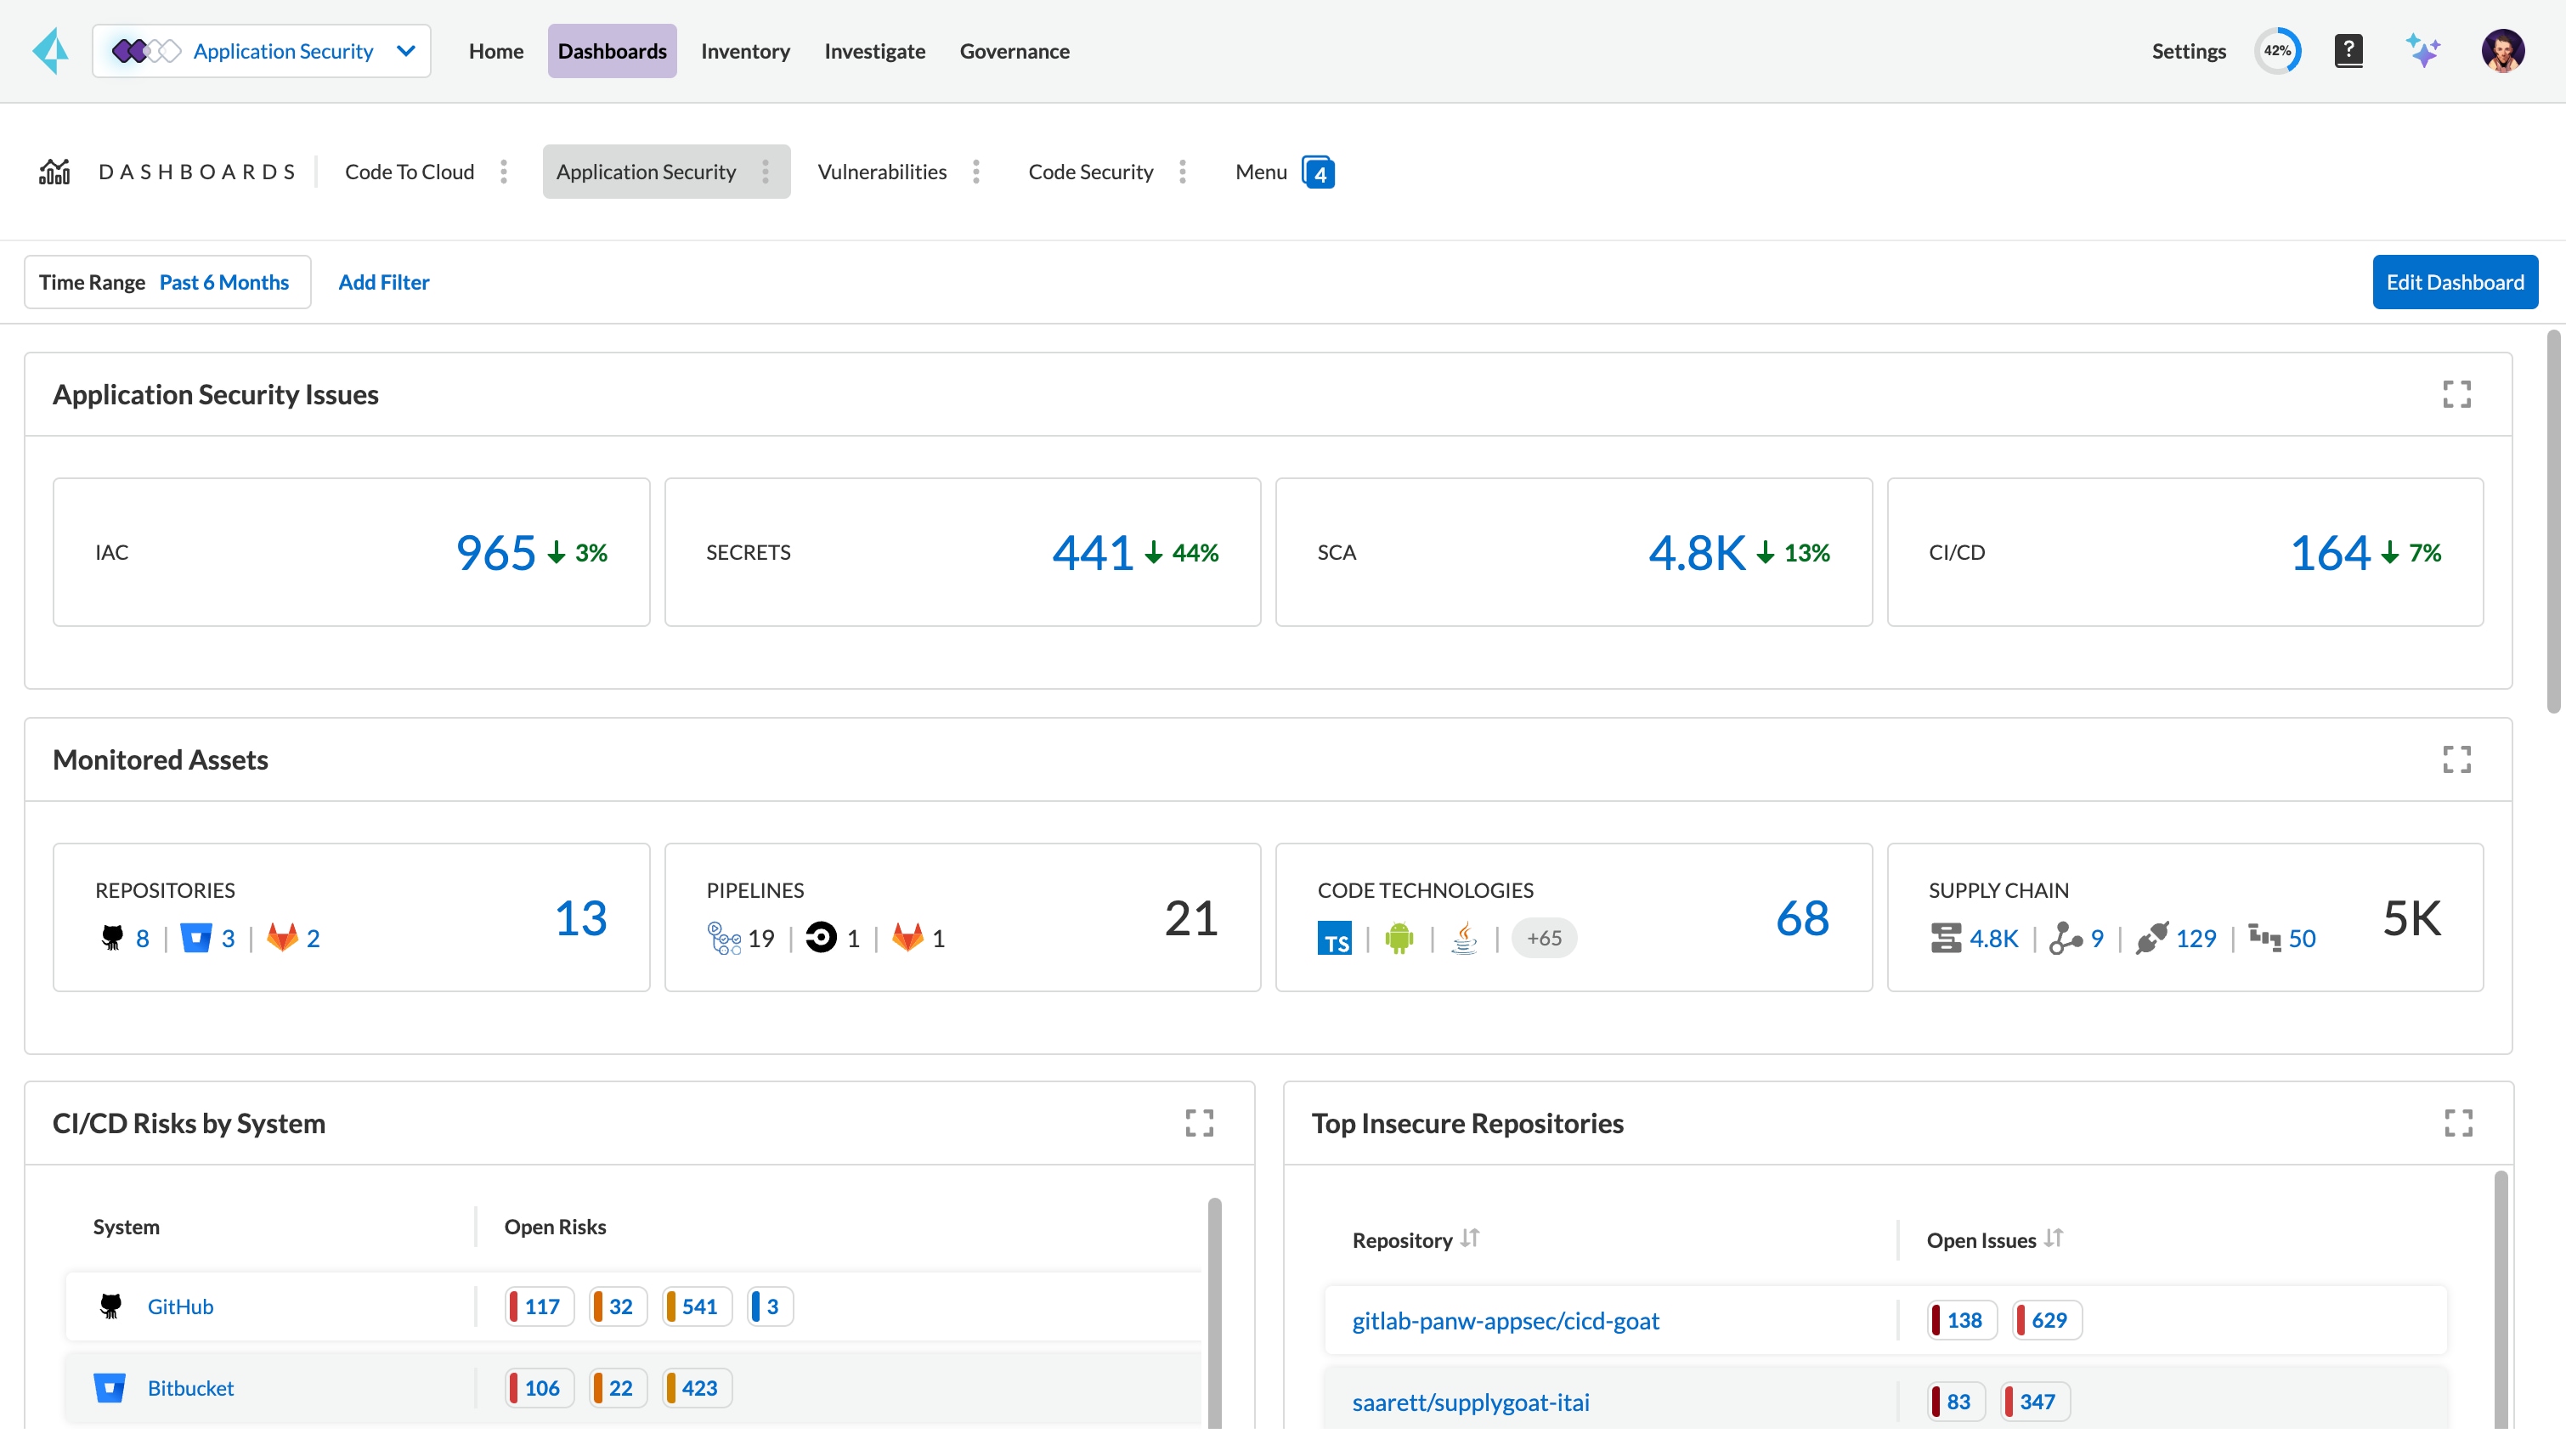Open the AI sparkle assistant icon
This screenshot has height=1456, width=2566.
click(2423, 51)
